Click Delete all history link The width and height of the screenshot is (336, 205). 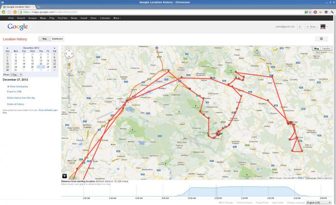15,104
